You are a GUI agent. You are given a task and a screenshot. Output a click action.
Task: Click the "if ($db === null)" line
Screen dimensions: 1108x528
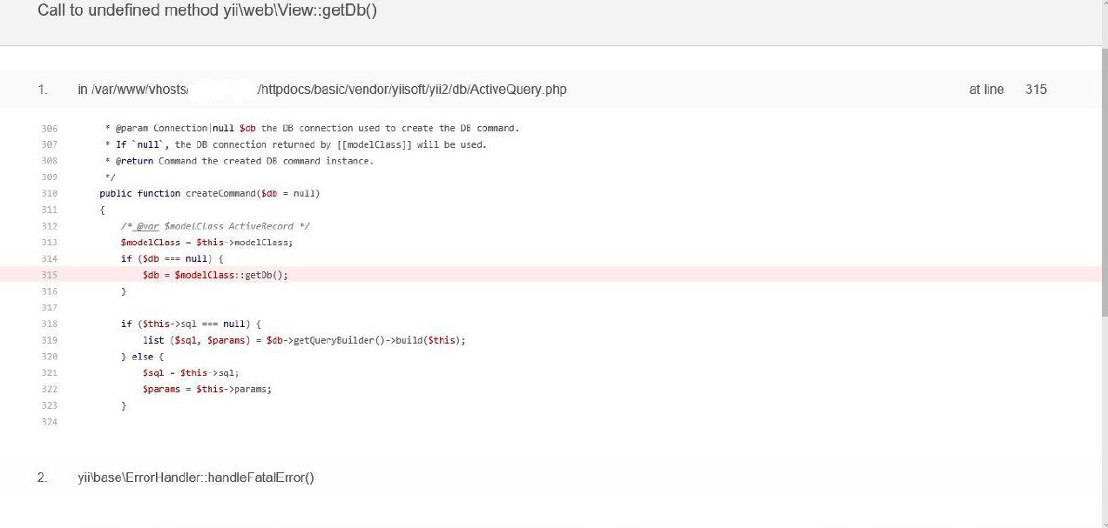click(x=172, y=259)
